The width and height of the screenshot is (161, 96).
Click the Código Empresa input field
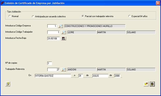pyautogui.click(x=52, y=26)
